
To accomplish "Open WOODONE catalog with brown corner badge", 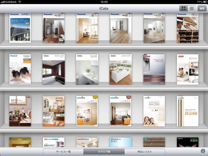I will pyautogui.click(x=121, y=111).
